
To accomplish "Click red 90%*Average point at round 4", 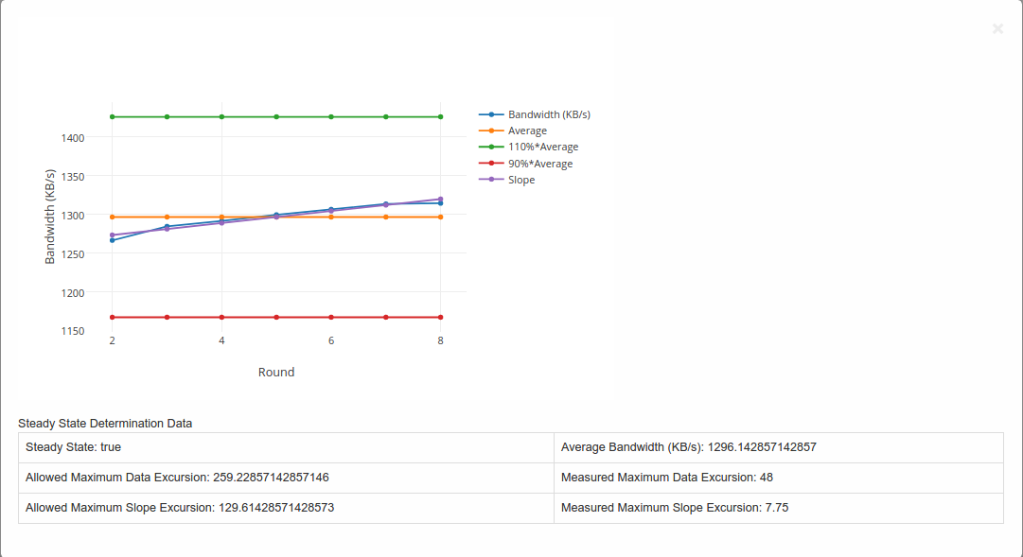I will (x=221, y=317).
